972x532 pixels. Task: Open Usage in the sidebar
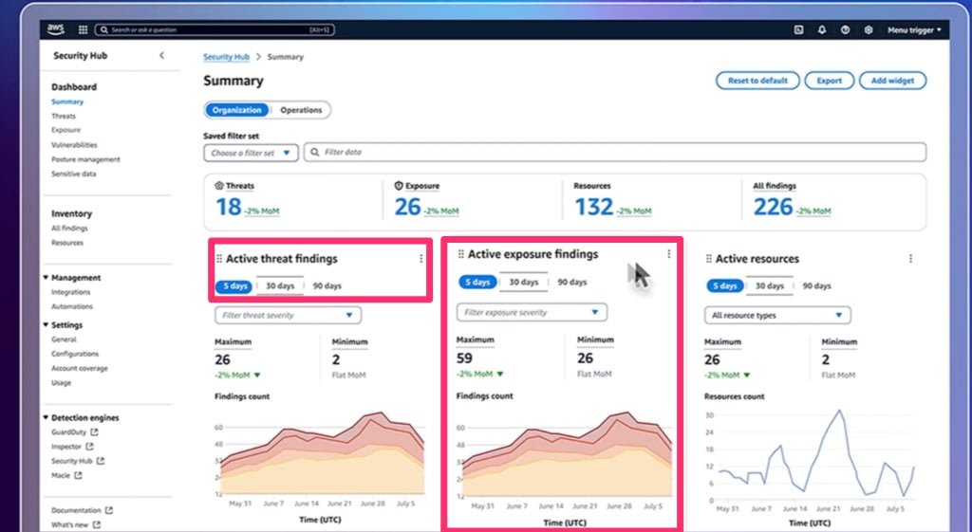click(61, 383)
